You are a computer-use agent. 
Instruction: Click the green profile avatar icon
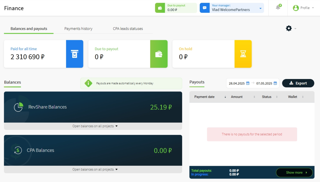[x=296, y=8]
